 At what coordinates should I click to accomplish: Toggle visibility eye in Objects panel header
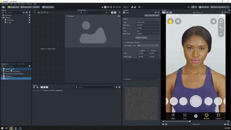pyautogui.click(x=26, y=13)
